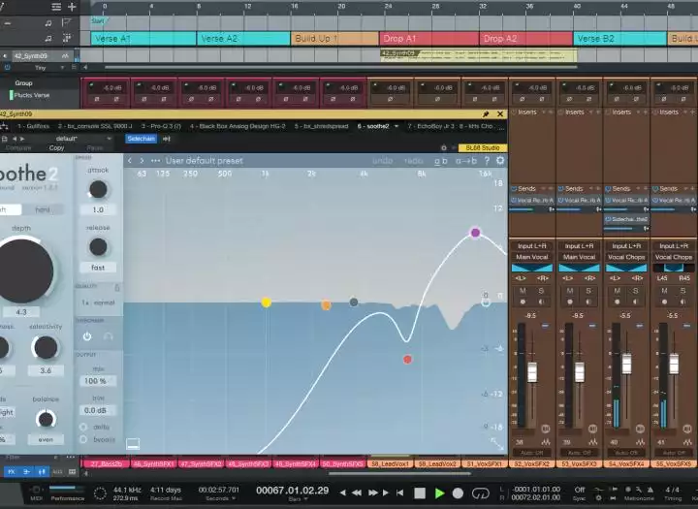The width and height of the screenshot is (698, 509).
Task: Switch to the 5 - bx_shredspread tab
Action: coord(321,126)
